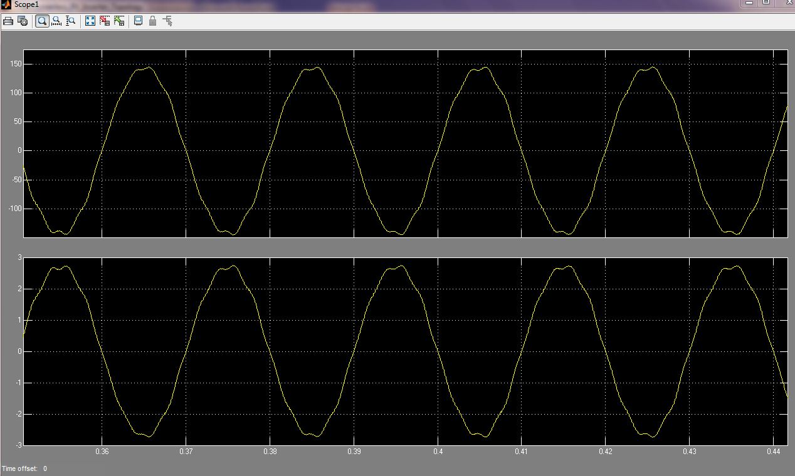Autoscale the scope axes
The width and height of the screenshot is (795, 476).
pyautogui.click(x=90, y=21)
